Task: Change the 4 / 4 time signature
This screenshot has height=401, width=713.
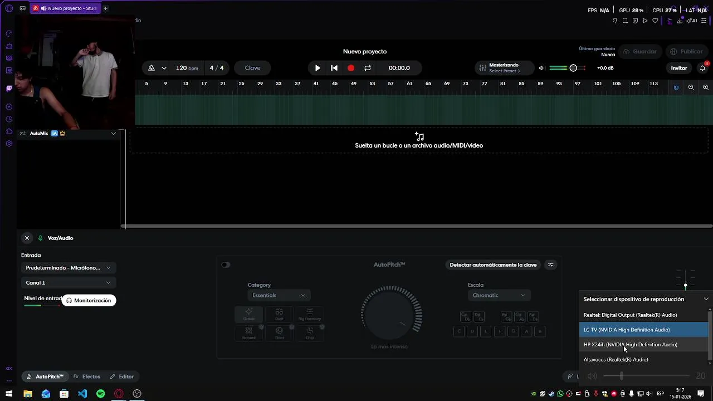Action: 217,68
